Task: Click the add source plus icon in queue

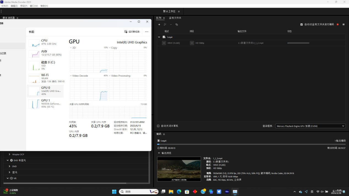Action: coord(159,24)
